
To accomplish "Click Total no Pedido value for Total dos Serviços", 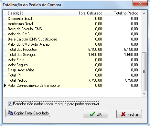I will pyautogui.click(x=131, y=55).
